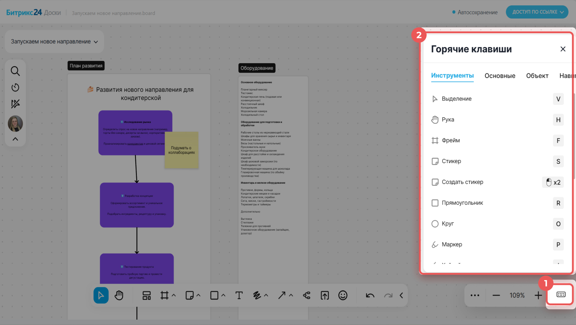Collapse the left sidebar with chevron

[x=15, y=139]
